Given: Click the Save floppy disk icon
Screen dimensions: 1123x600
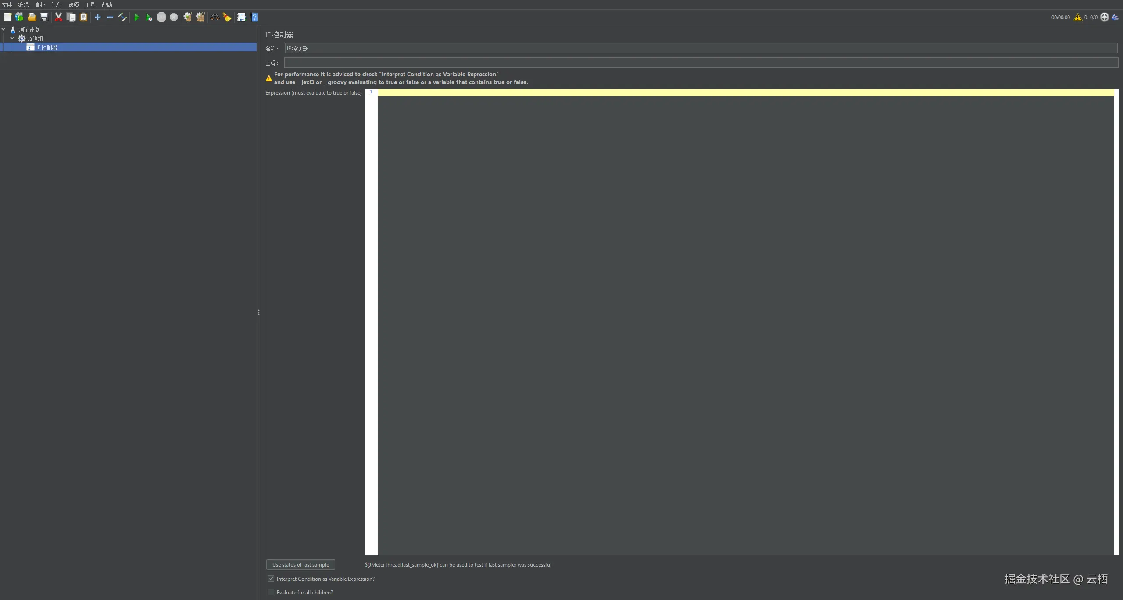Looking at the screenshot, I should click(x=44, y=18).
